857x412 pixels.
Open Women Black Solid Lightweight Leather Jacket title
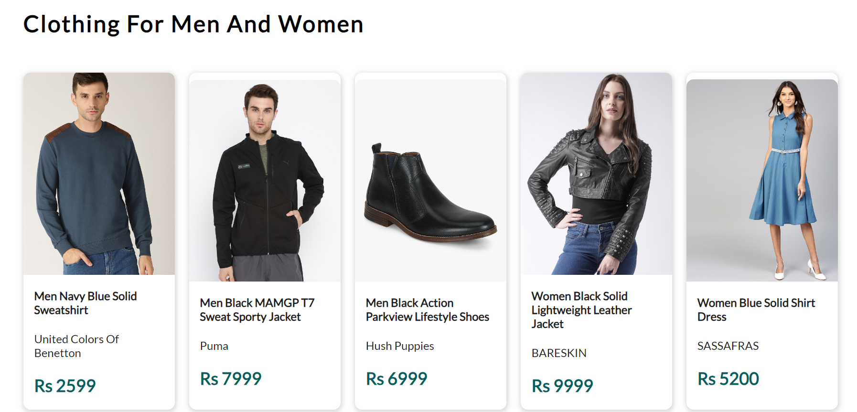(581, 310)
